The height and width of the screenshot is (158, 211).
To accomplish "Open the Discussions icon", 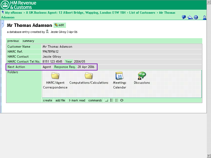I will [x=142, y=76].
